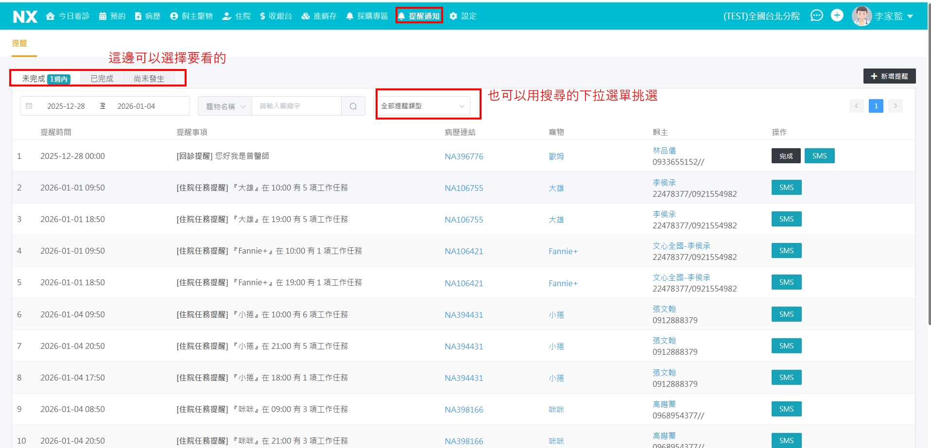Open the chat message bubble icon
This screenshot has width=931, height=448.
816,16
